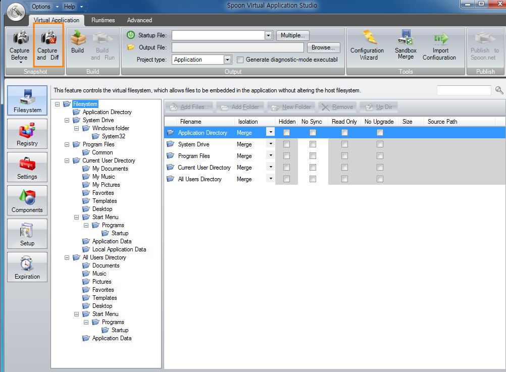Click the search magnifier icon
The width and height of the screenshot is (506, 372).
tap(499, 90)
